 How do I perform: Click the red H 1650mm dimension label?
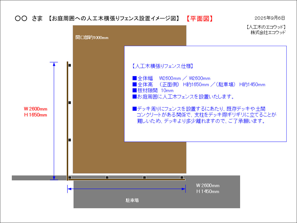pyautogui.click(x=35, y=115)
